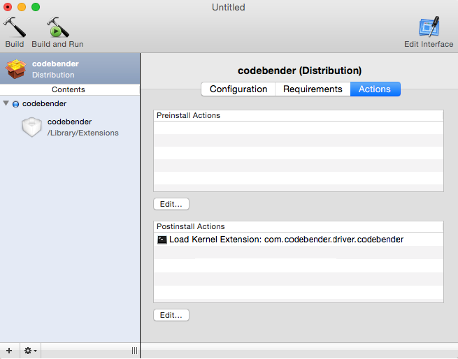This screenshot has width=458, height=359.
Task: Click the Postinstall Actions column header
Action: [x=299, y=226]
